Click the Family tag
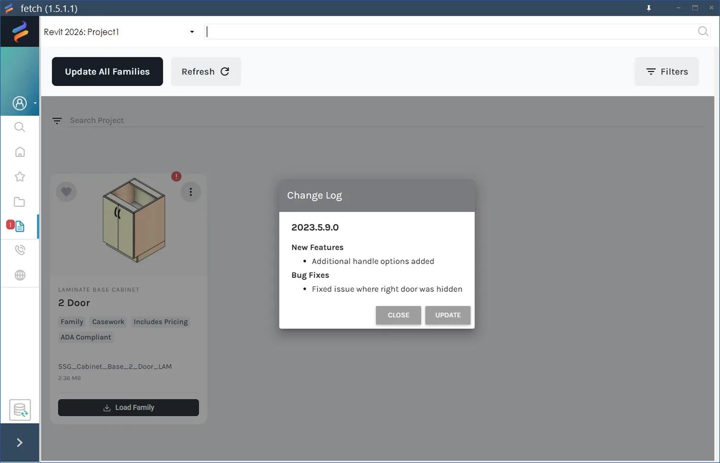Image resolution: width=720 pixels, height=463 pixels. tap(72, 322)
